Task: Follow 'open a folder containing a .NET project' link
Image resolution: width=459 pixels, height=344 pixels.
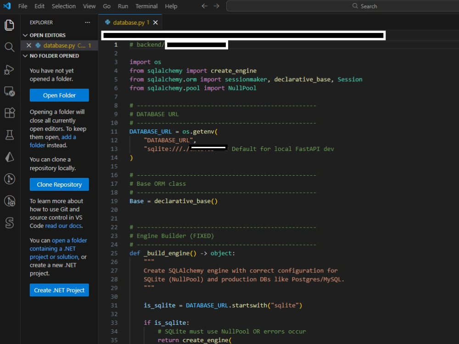Action: pyautogui.click(x=58, y=249)
